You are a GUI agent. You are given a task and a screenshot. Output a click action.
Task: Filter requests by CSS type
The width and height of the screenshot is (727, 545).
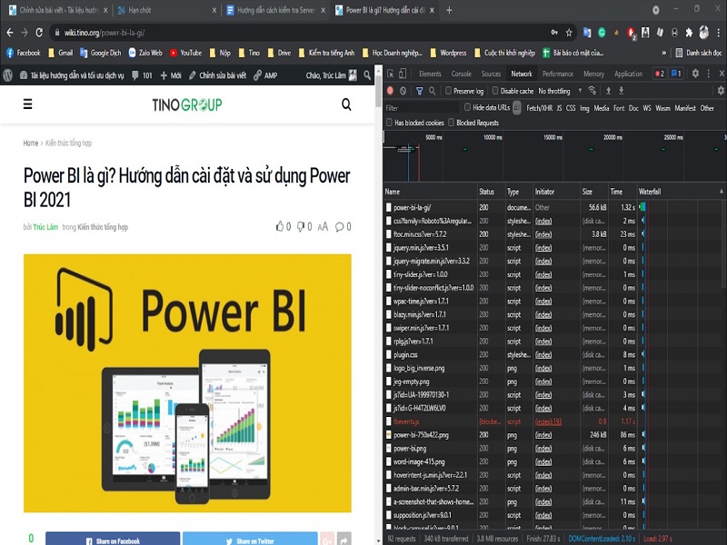coord(571,108)
